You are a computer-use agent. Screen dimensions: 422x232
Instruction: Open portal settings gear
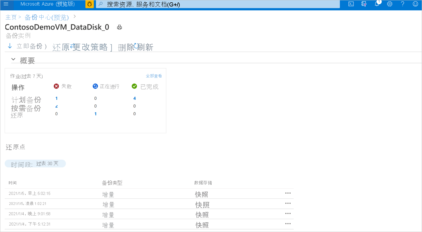(x=390, y=4)
